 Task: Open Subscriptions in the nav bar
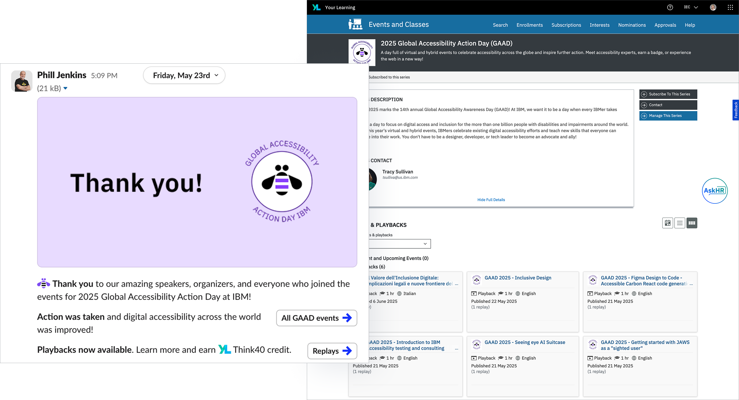click(566, 25)
